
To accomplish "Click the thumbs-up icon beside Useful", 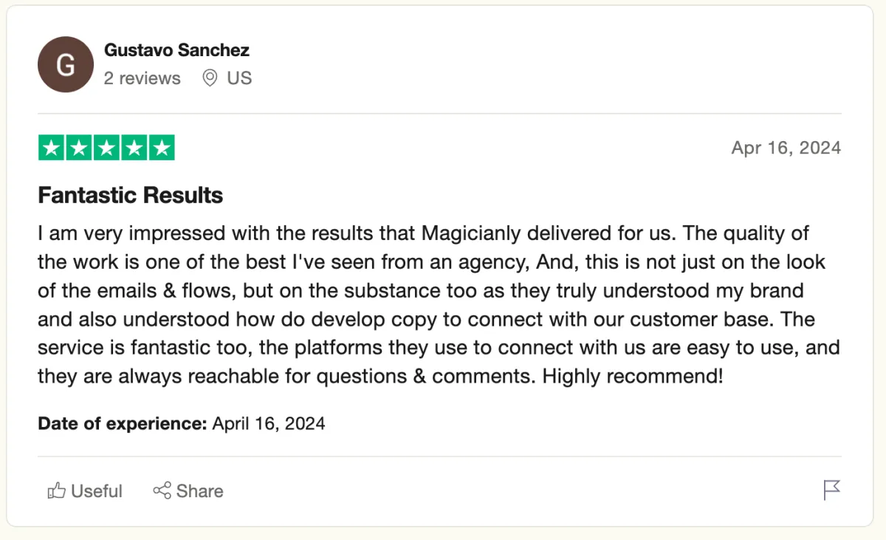I will click(56, 491).
